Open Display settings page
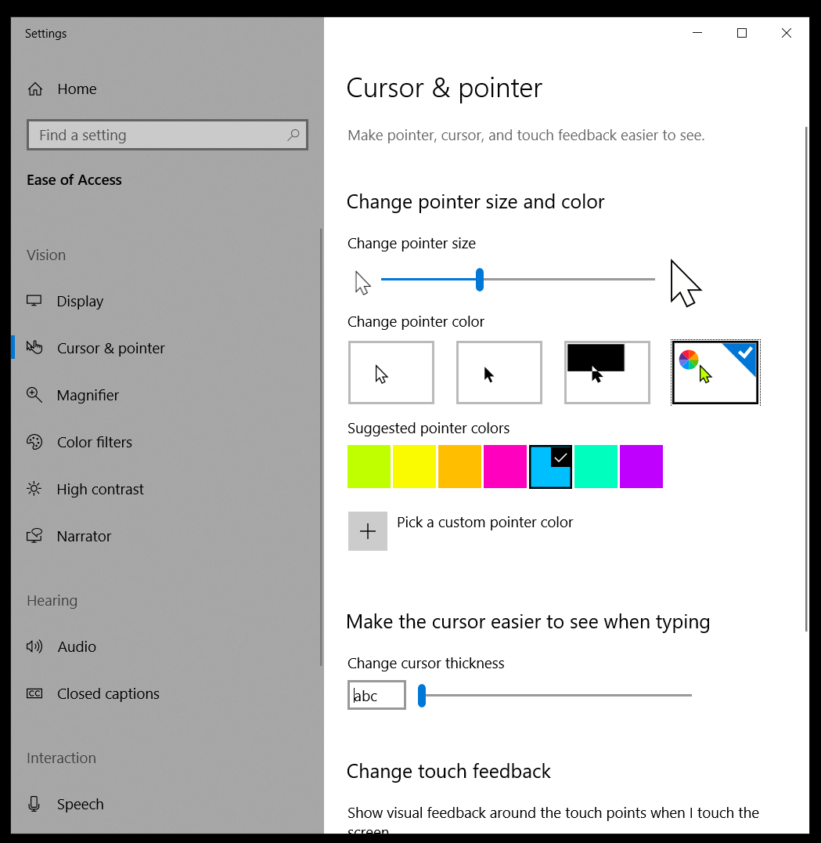821x843 pixels. tap(80, 302)
